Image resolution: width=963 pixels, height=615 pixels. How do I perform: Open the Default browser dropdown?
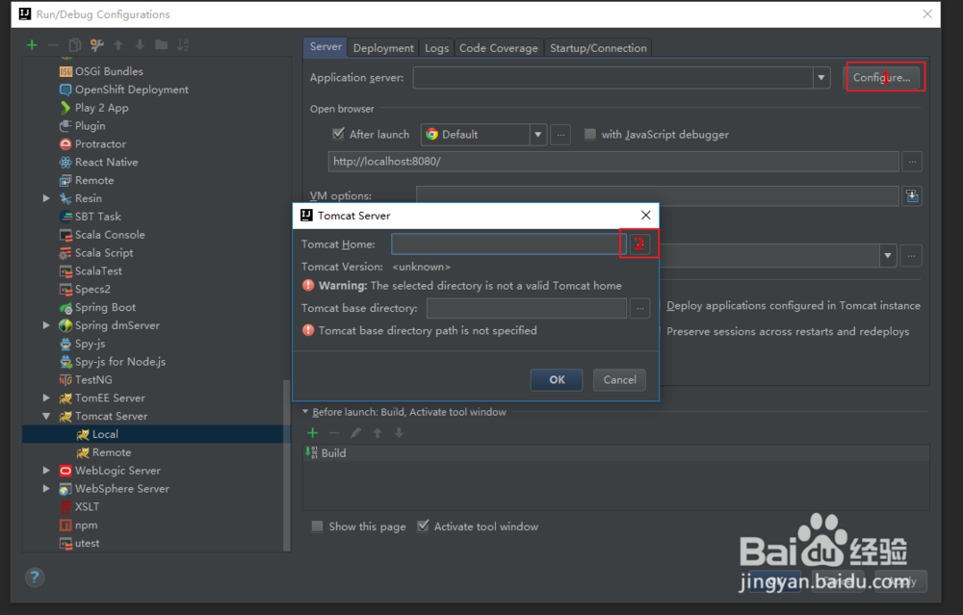[x=537, y=135]
